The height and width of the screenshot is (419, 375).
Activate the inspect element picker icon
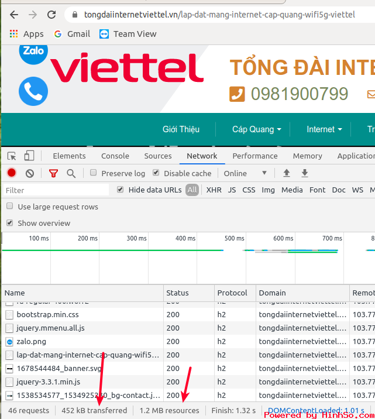(12, 156)
